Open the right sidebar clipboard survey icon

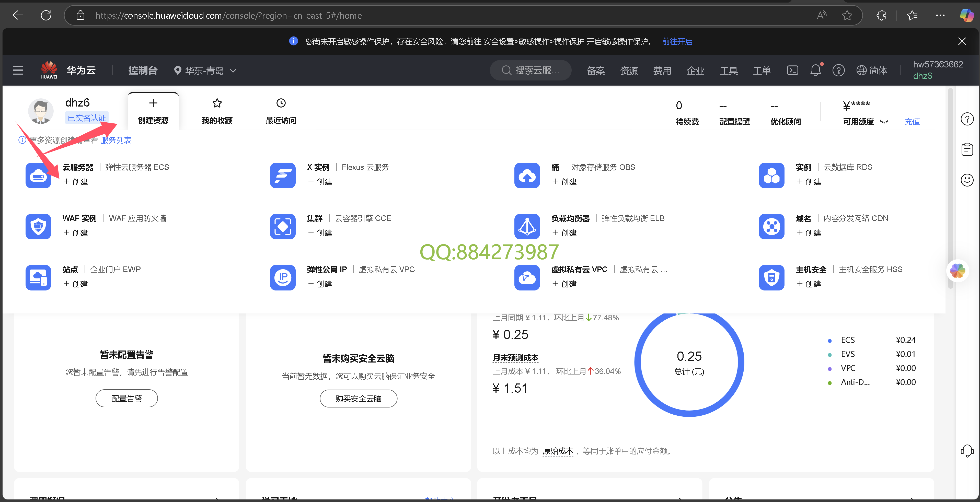pyautogui.click(x=967, y=149)
